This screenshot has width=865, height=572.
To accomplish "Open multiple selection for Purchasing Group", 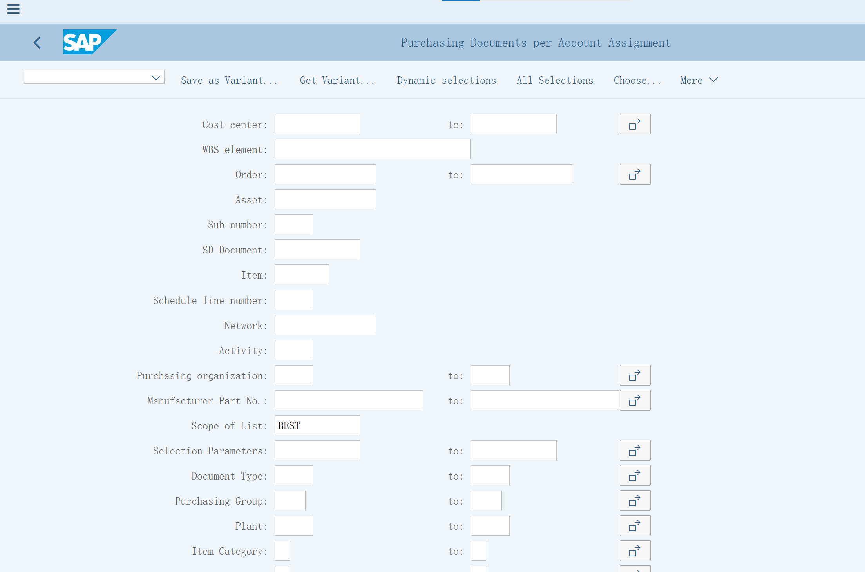I will click(635, 501).
